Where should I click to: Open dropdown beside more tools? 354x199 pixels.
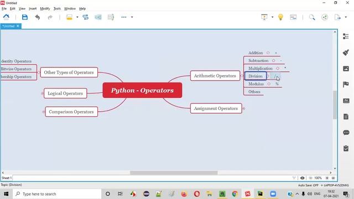click(132, 17)
